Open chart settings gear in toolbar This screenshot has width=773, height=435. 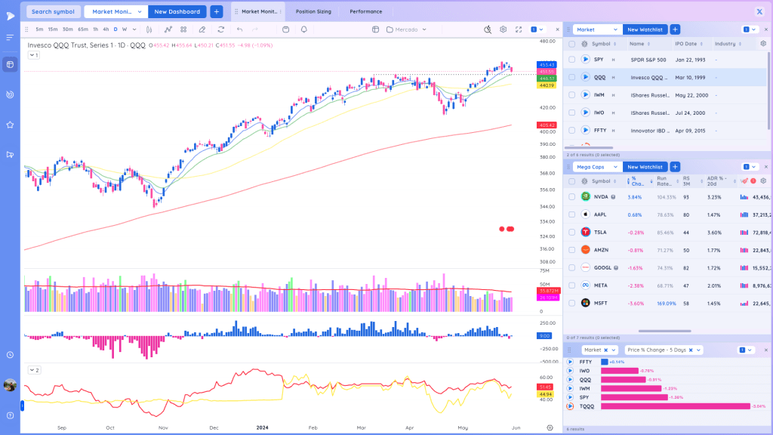click(503, 29)
